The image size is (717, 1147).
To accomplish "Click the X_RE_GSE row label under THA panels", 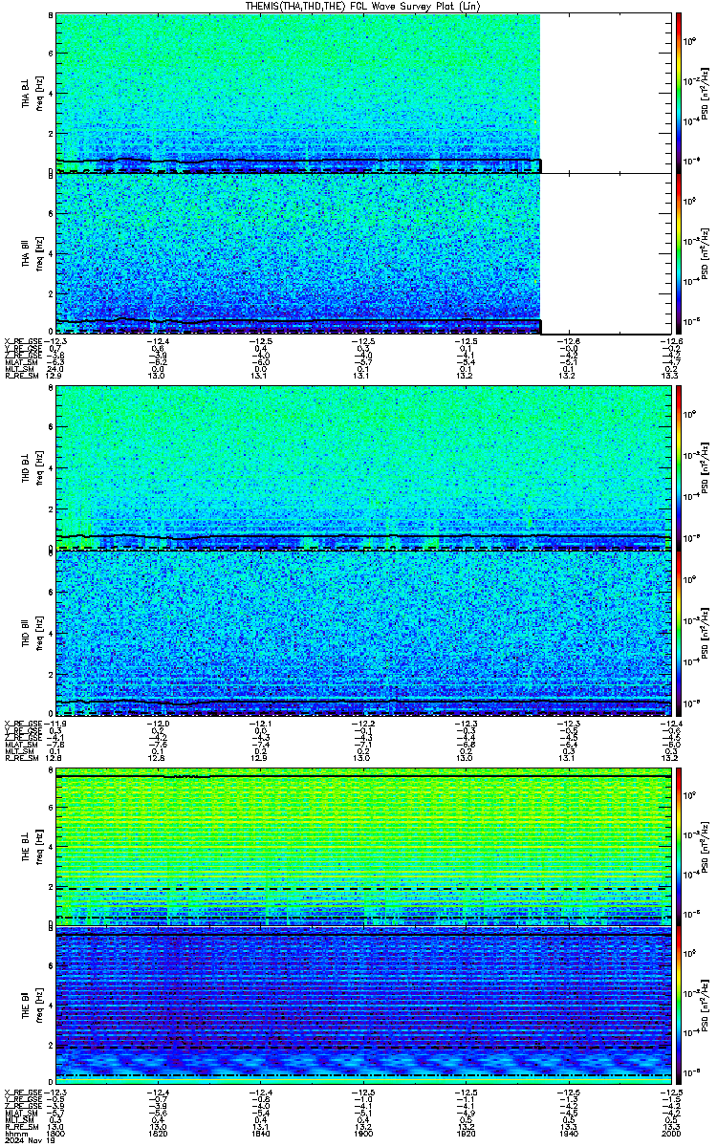I will [x=23, y=341].
